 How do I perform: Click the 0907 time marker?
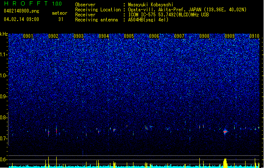click(179, 36)
